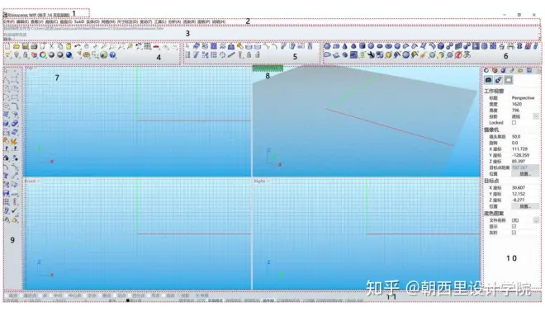Click the blue render sphere icon
The height and width of the screenshot is (311, 545).
69,55
